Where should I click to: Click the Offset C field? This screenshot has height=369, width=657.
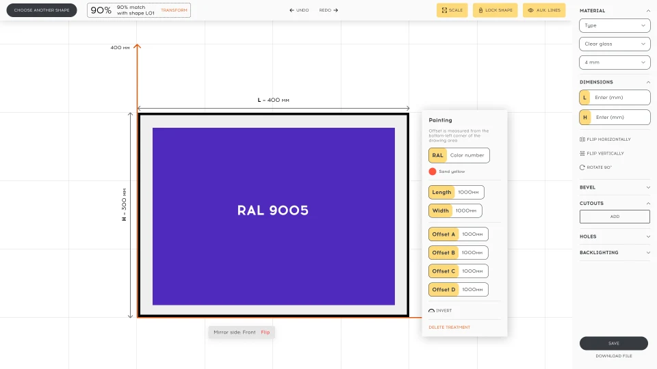point(459,271)
